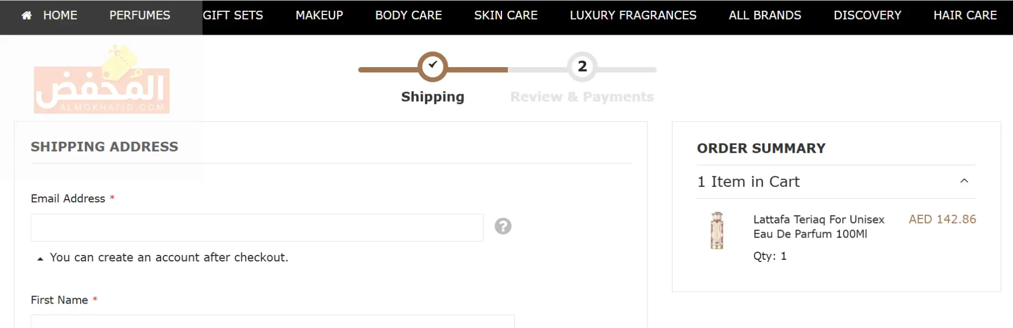Open the Discovery menu item
The width and height of the screenshot is (1013, 328).
[x=867, y=16]
